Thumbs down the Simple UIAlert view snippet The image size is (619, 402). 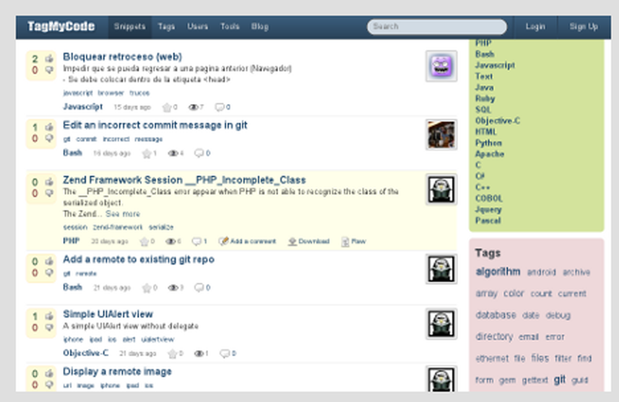[x=49, y=328]
